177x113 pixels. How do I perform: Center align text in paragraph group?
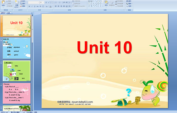point(58,6)
